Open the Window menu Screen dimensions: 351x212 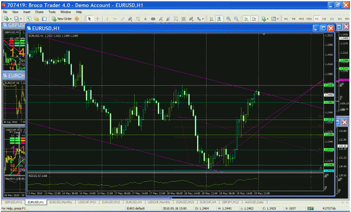click(66, 12)
